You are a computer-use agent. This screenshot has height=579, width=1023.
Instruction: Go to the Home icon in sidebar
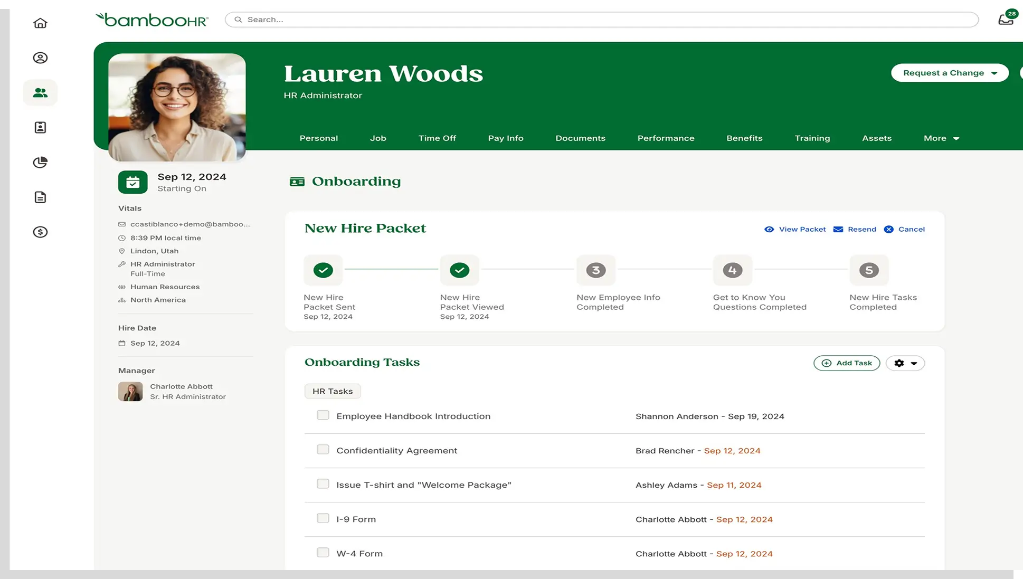[x=40, y=23]
